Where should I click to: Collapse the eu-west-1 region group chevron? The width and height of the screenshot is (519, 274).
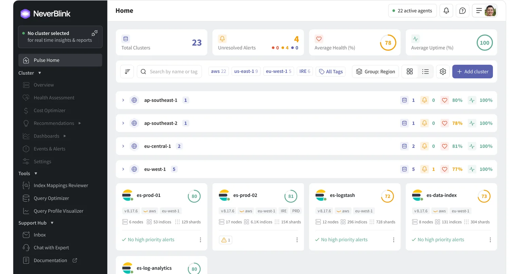[123, 169]
